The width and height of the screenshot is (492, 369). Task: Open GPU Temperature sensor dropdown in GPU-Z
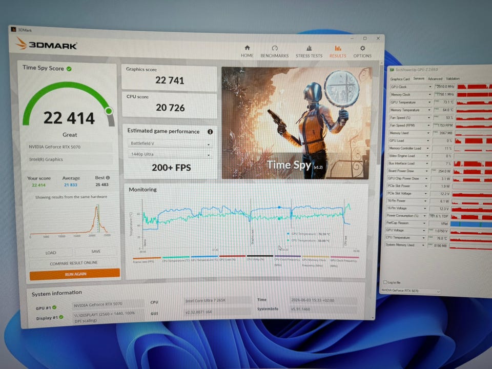tap(429, 102)
